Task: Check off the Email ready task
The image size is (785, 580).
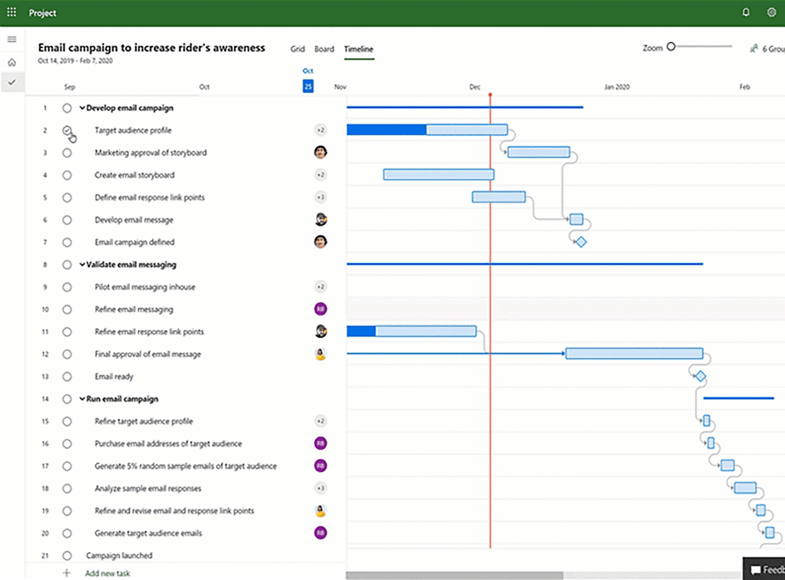Action: point(67,377)
